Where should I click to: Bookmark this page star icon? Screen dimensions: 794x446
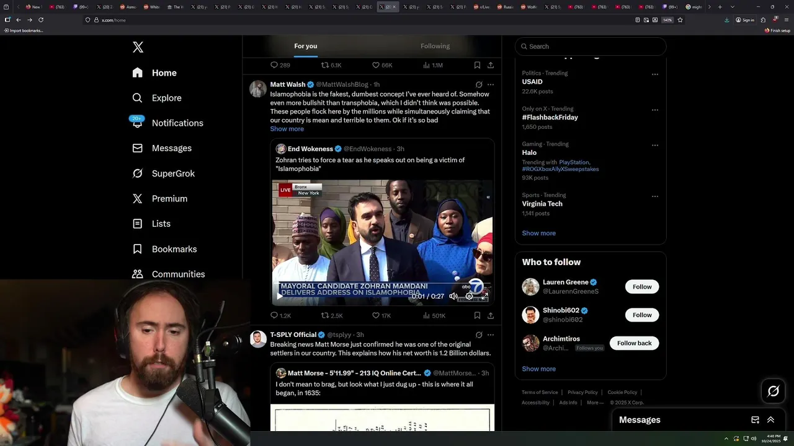[680, 20]
